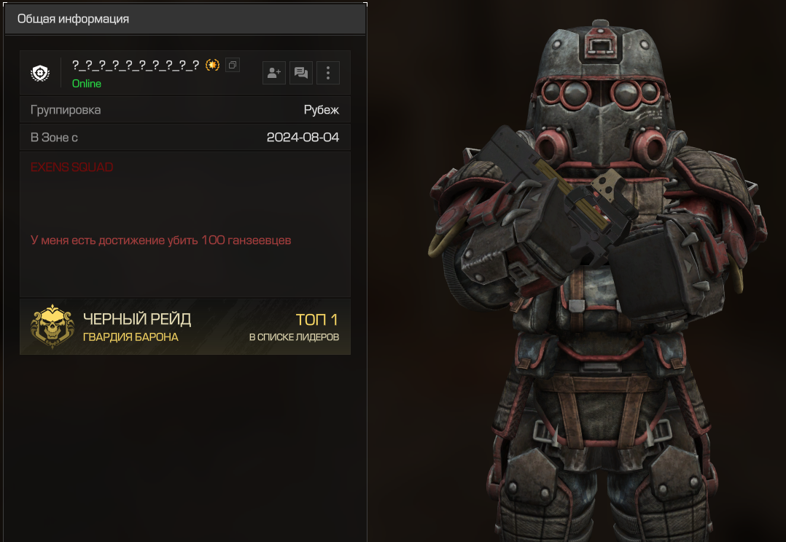Click the ТОП 1 leaderboard rank

point(316,320)
